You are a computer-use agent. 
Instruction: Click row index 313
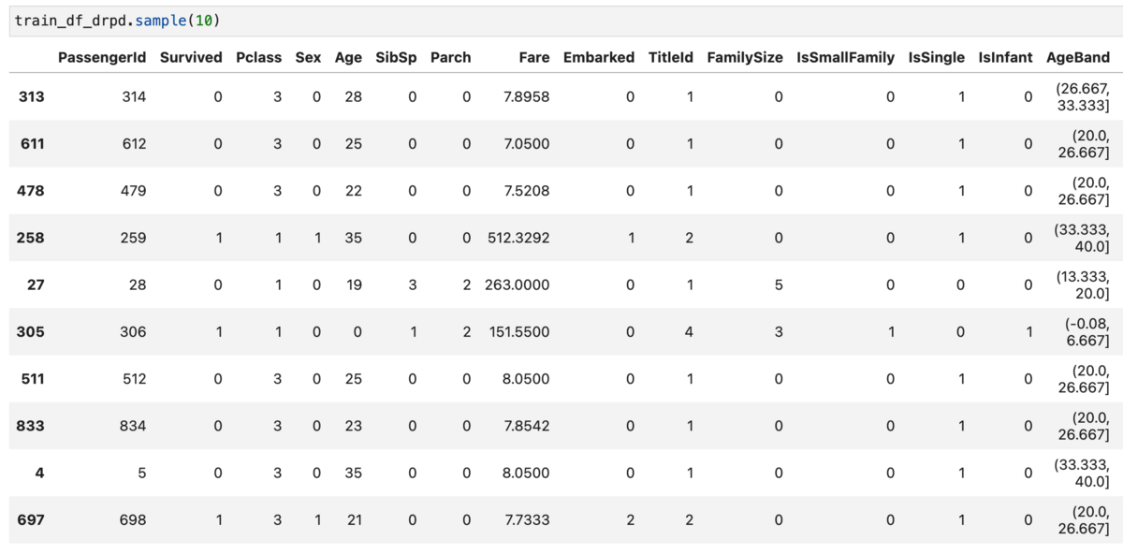click(31, 96)
